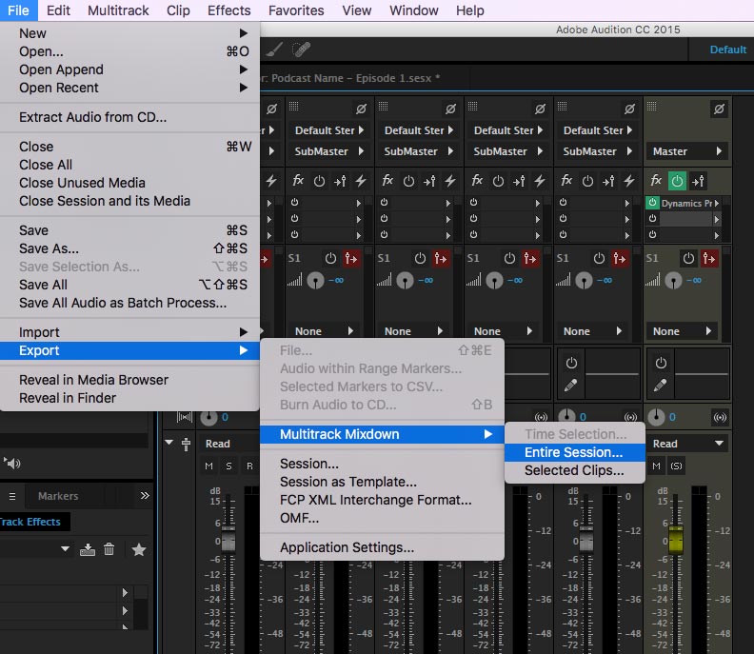The width and height of the screenshot is (754, 654).
Task: Click the pencil icon on Master EQ
Action: pyautogui.click(x=660, y=385)
